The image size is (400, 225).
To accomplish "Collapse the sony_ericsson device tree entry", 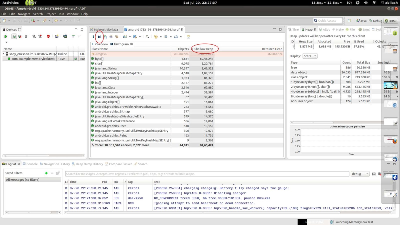I will (3, 53).
